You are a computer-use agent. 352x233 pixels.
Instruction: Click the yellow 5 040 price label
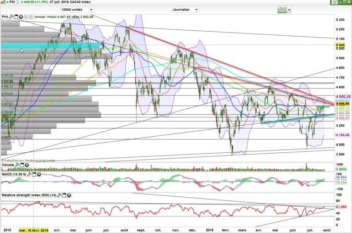tap(341, 45)
